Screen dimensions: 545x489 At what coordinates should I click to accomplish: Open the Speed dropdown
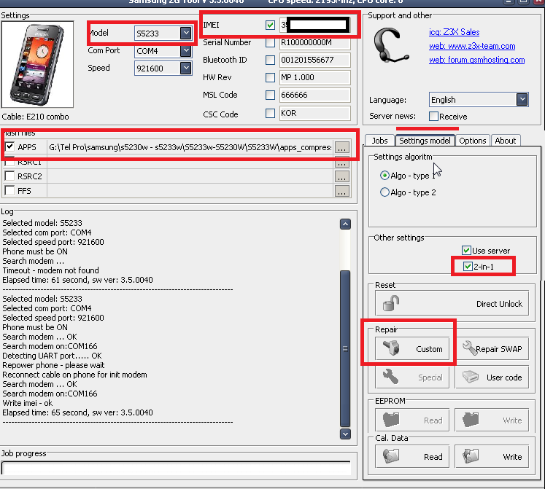pyautogui.click(x=186, y=68)
